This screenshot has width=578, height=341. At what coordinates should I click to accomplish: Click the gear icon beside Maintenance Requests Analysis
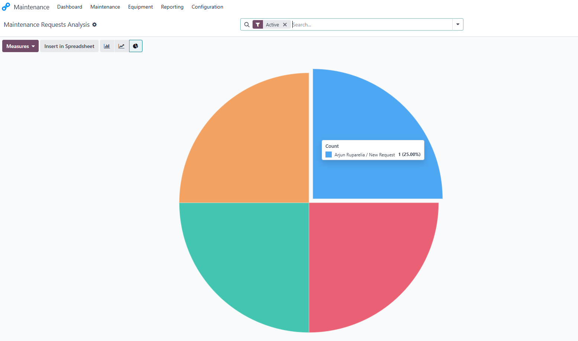pyautogui.click(x=94, y=25)
